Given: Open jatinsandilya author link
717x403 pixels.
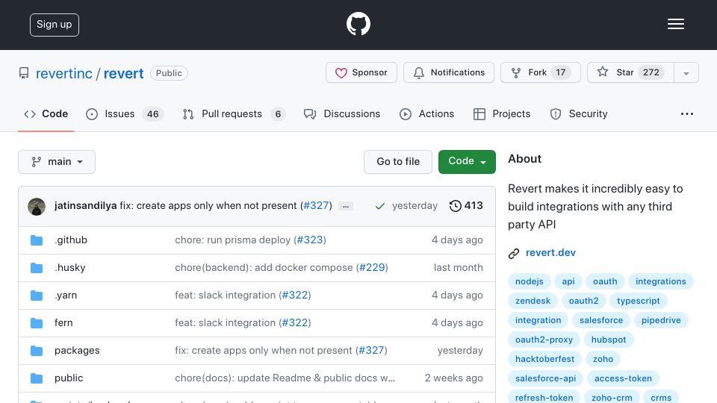Looking at the screenshot, I should coord(85,206).
